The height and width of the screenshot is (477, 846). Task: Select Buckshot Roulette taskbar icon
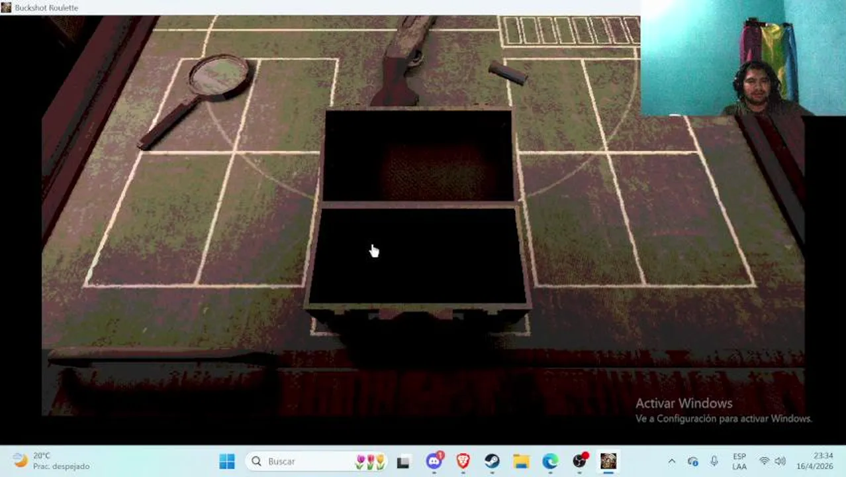[x=608, y=461]
